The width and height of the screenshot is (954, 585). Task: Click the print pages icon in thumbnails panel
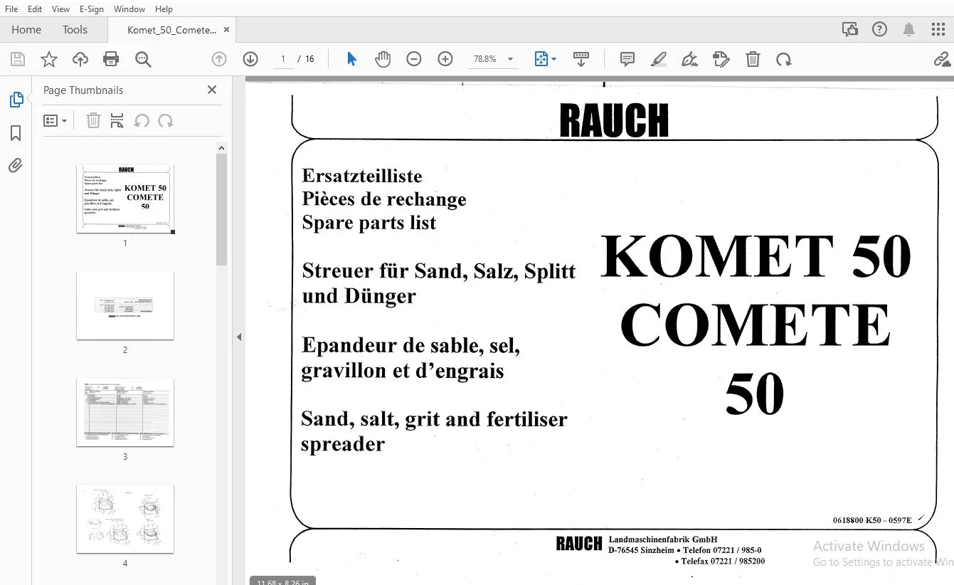point(117,121)
